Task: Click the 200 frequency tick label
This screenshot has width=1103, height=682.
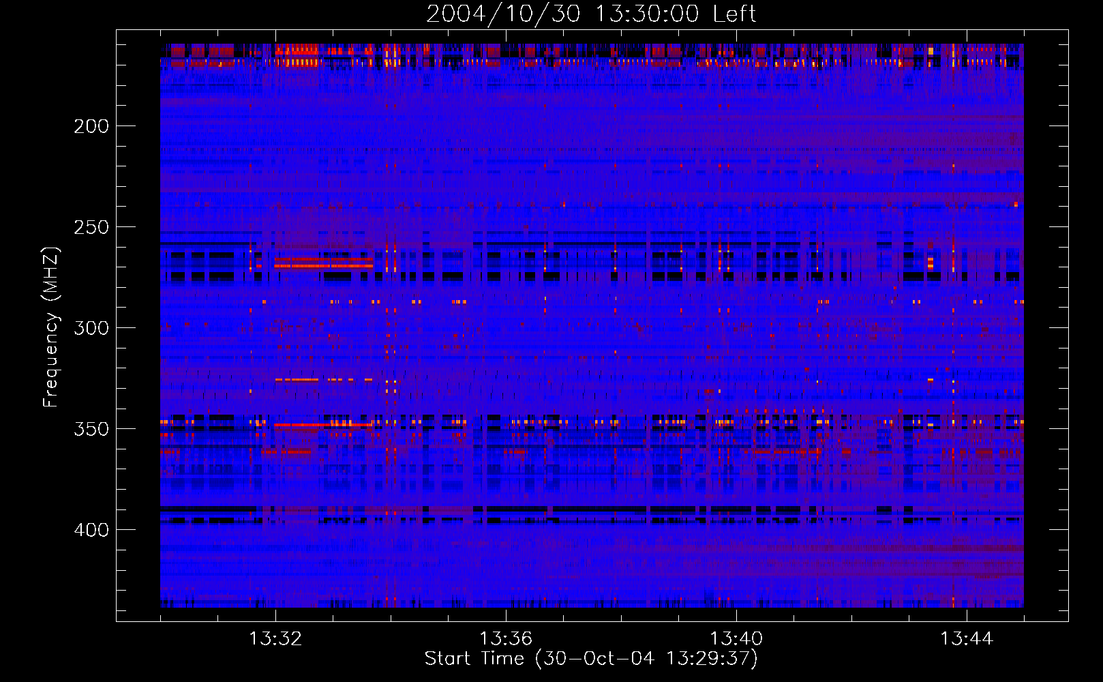Action: pyautogui.click(x=91, y=126)
